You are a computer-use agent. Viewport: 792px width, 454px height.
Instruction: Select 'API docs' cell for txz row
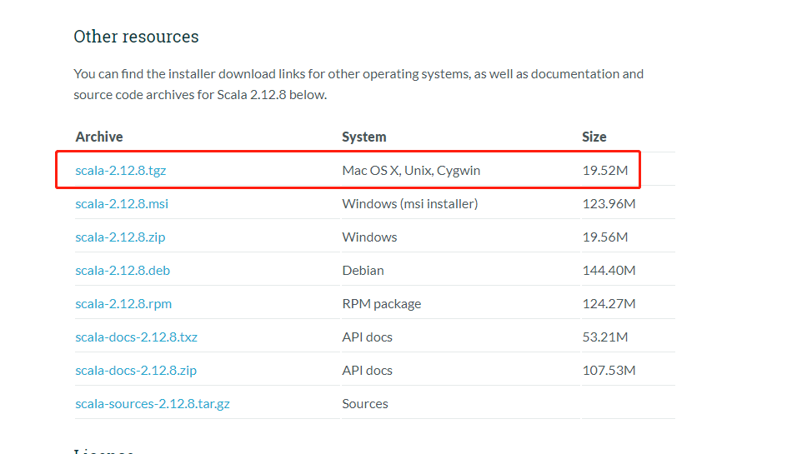(367, 337)
